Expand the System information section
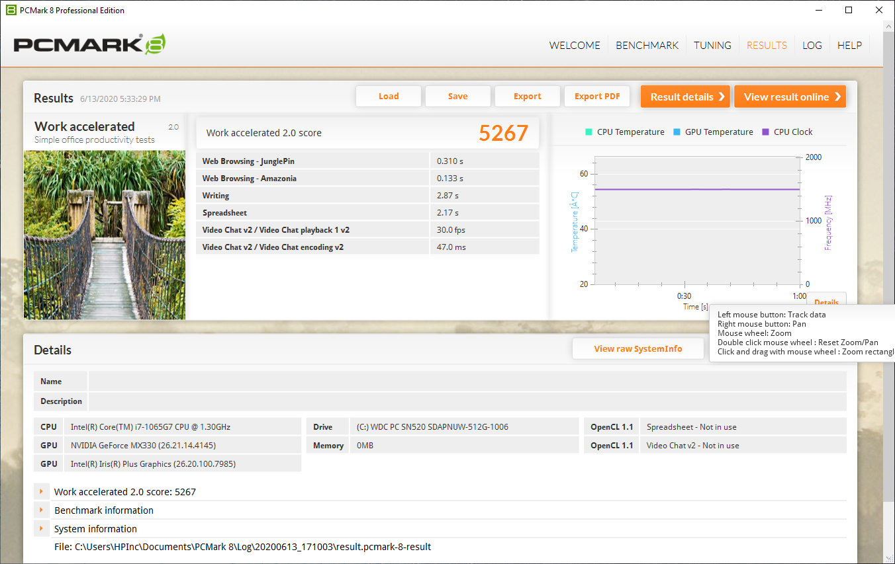 click(41, 529)
